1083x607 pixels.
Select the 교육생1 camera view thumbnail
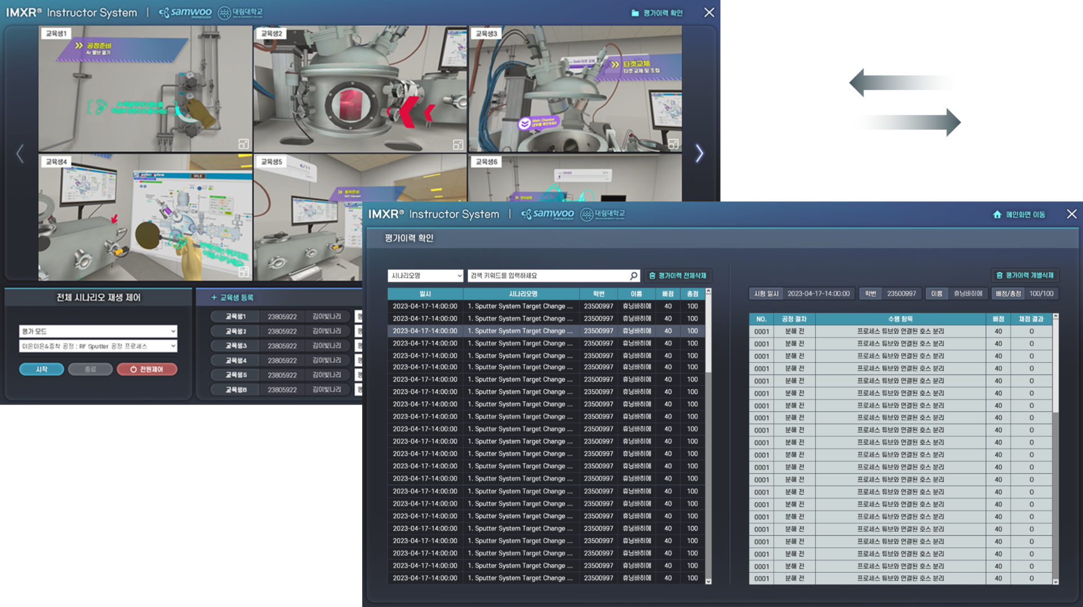[x=146, y=89]
